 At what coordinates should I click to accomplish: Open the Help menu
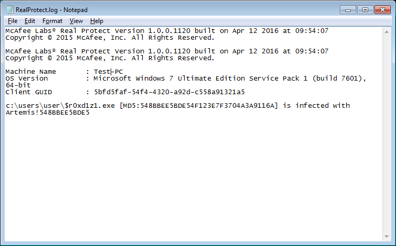(x=97, y=21)
